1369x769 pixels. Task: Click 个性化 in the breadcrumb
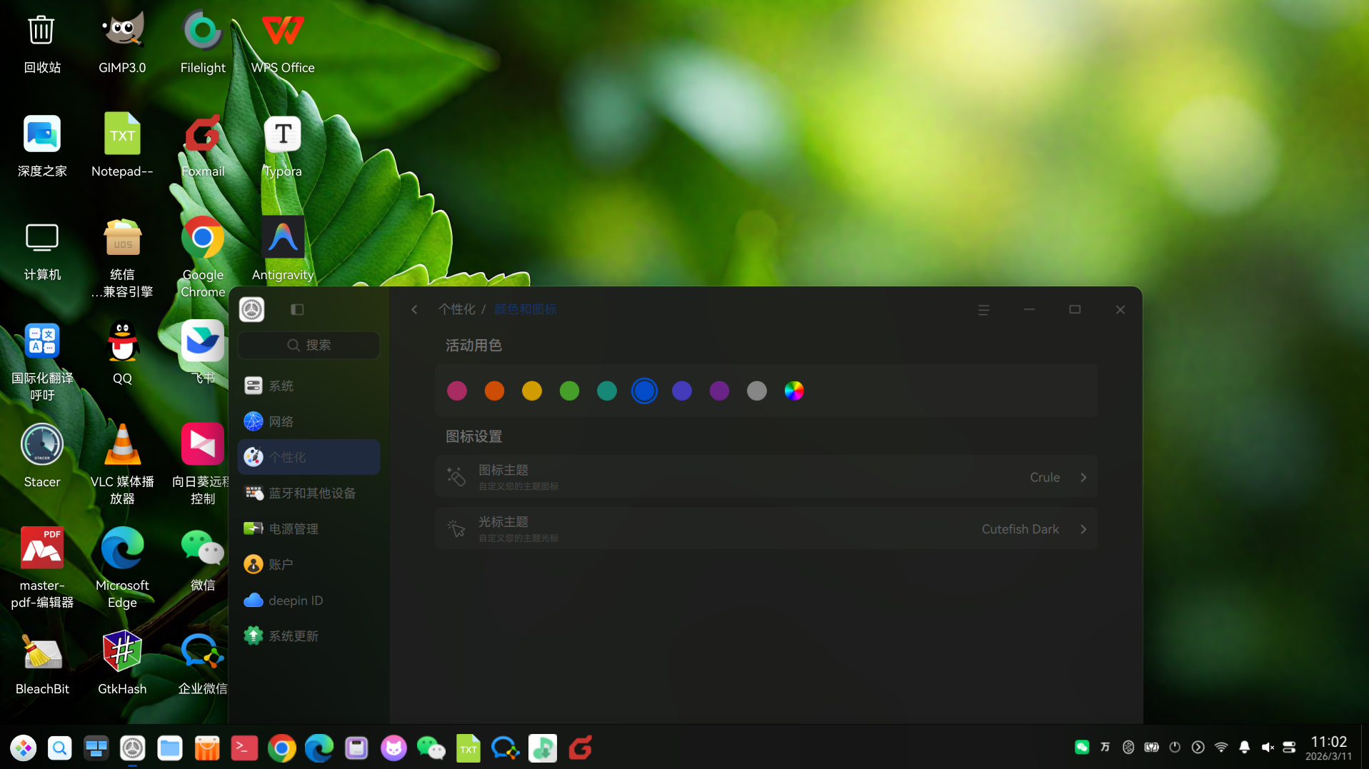pos(456,309)
